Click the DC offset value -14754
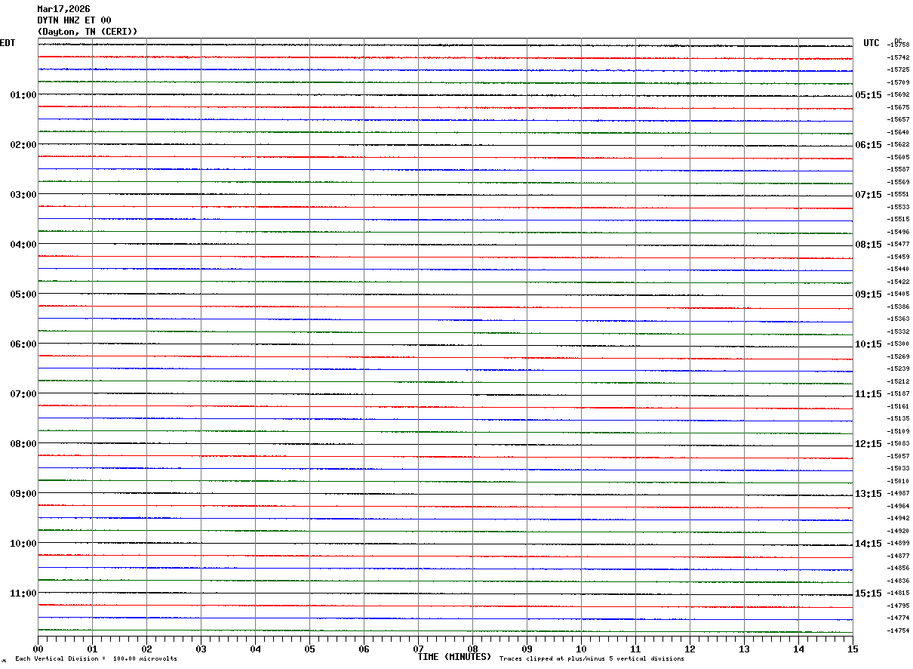 coord(899,631)
